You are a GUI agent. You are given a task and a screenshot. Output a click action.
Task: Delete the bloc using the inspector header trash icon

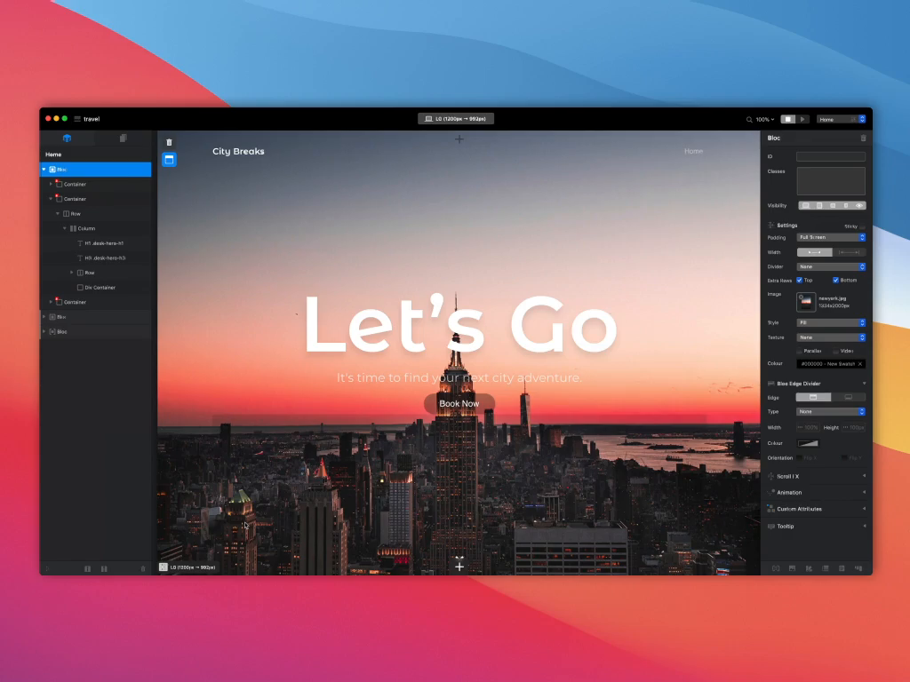[863, 138]
